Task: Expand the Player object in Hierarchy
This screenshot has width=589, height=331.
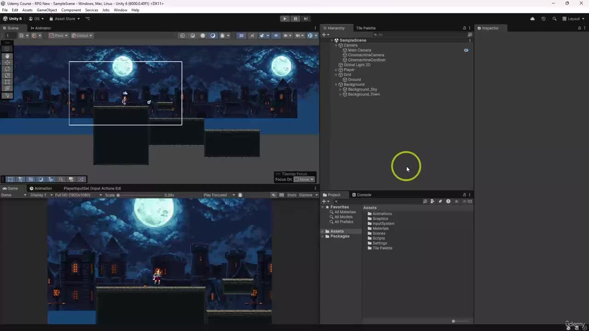Action: point(336,70)
